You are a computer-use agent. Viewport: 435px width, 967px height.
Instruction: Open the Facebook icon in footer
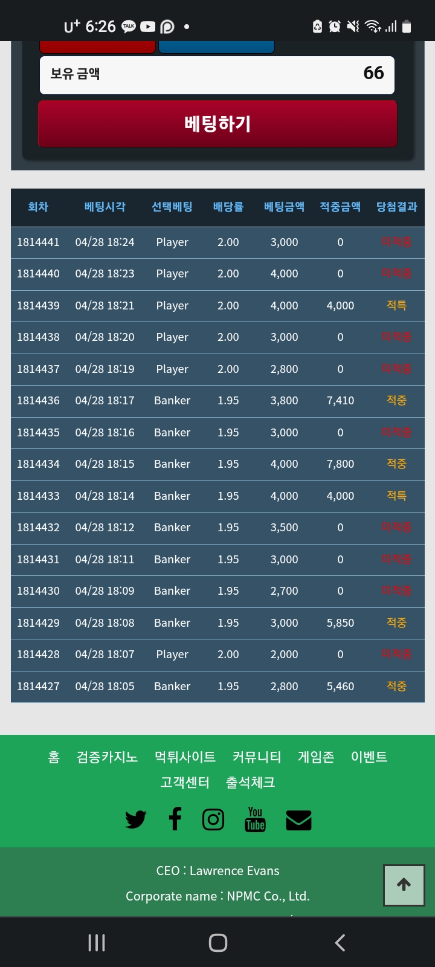[175, 819]
